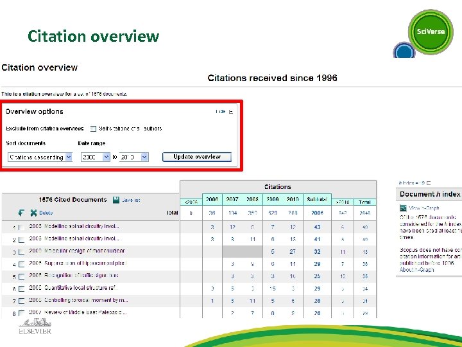This screenshot has width=462, height=347.
Task: Click the View h-Graph chart icon
Action: pyautogui.click(x=403, y=208)
